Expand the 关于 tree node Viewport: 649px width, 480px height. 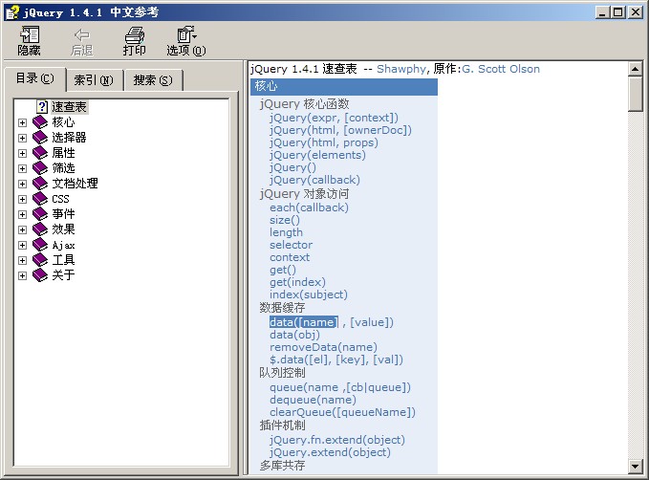point(22,275)
